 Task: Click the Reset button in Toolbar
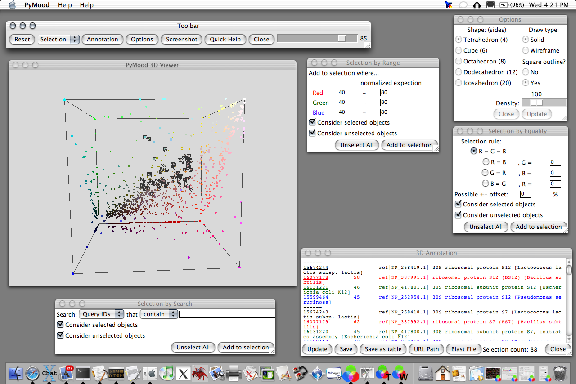click(x=22, y=39)
